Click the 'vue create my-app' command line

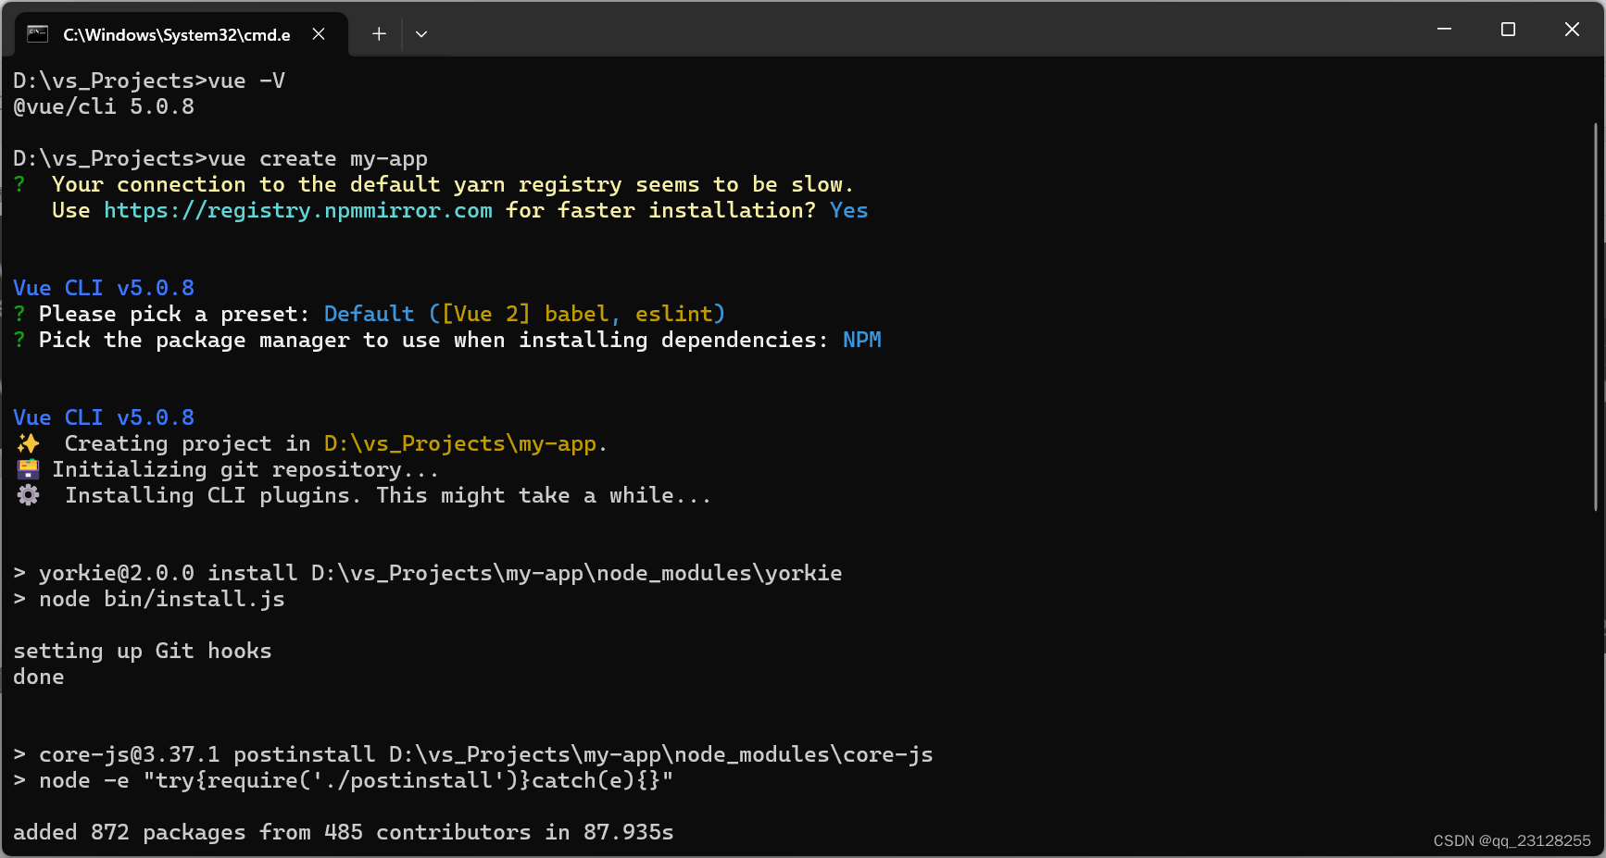220,158
